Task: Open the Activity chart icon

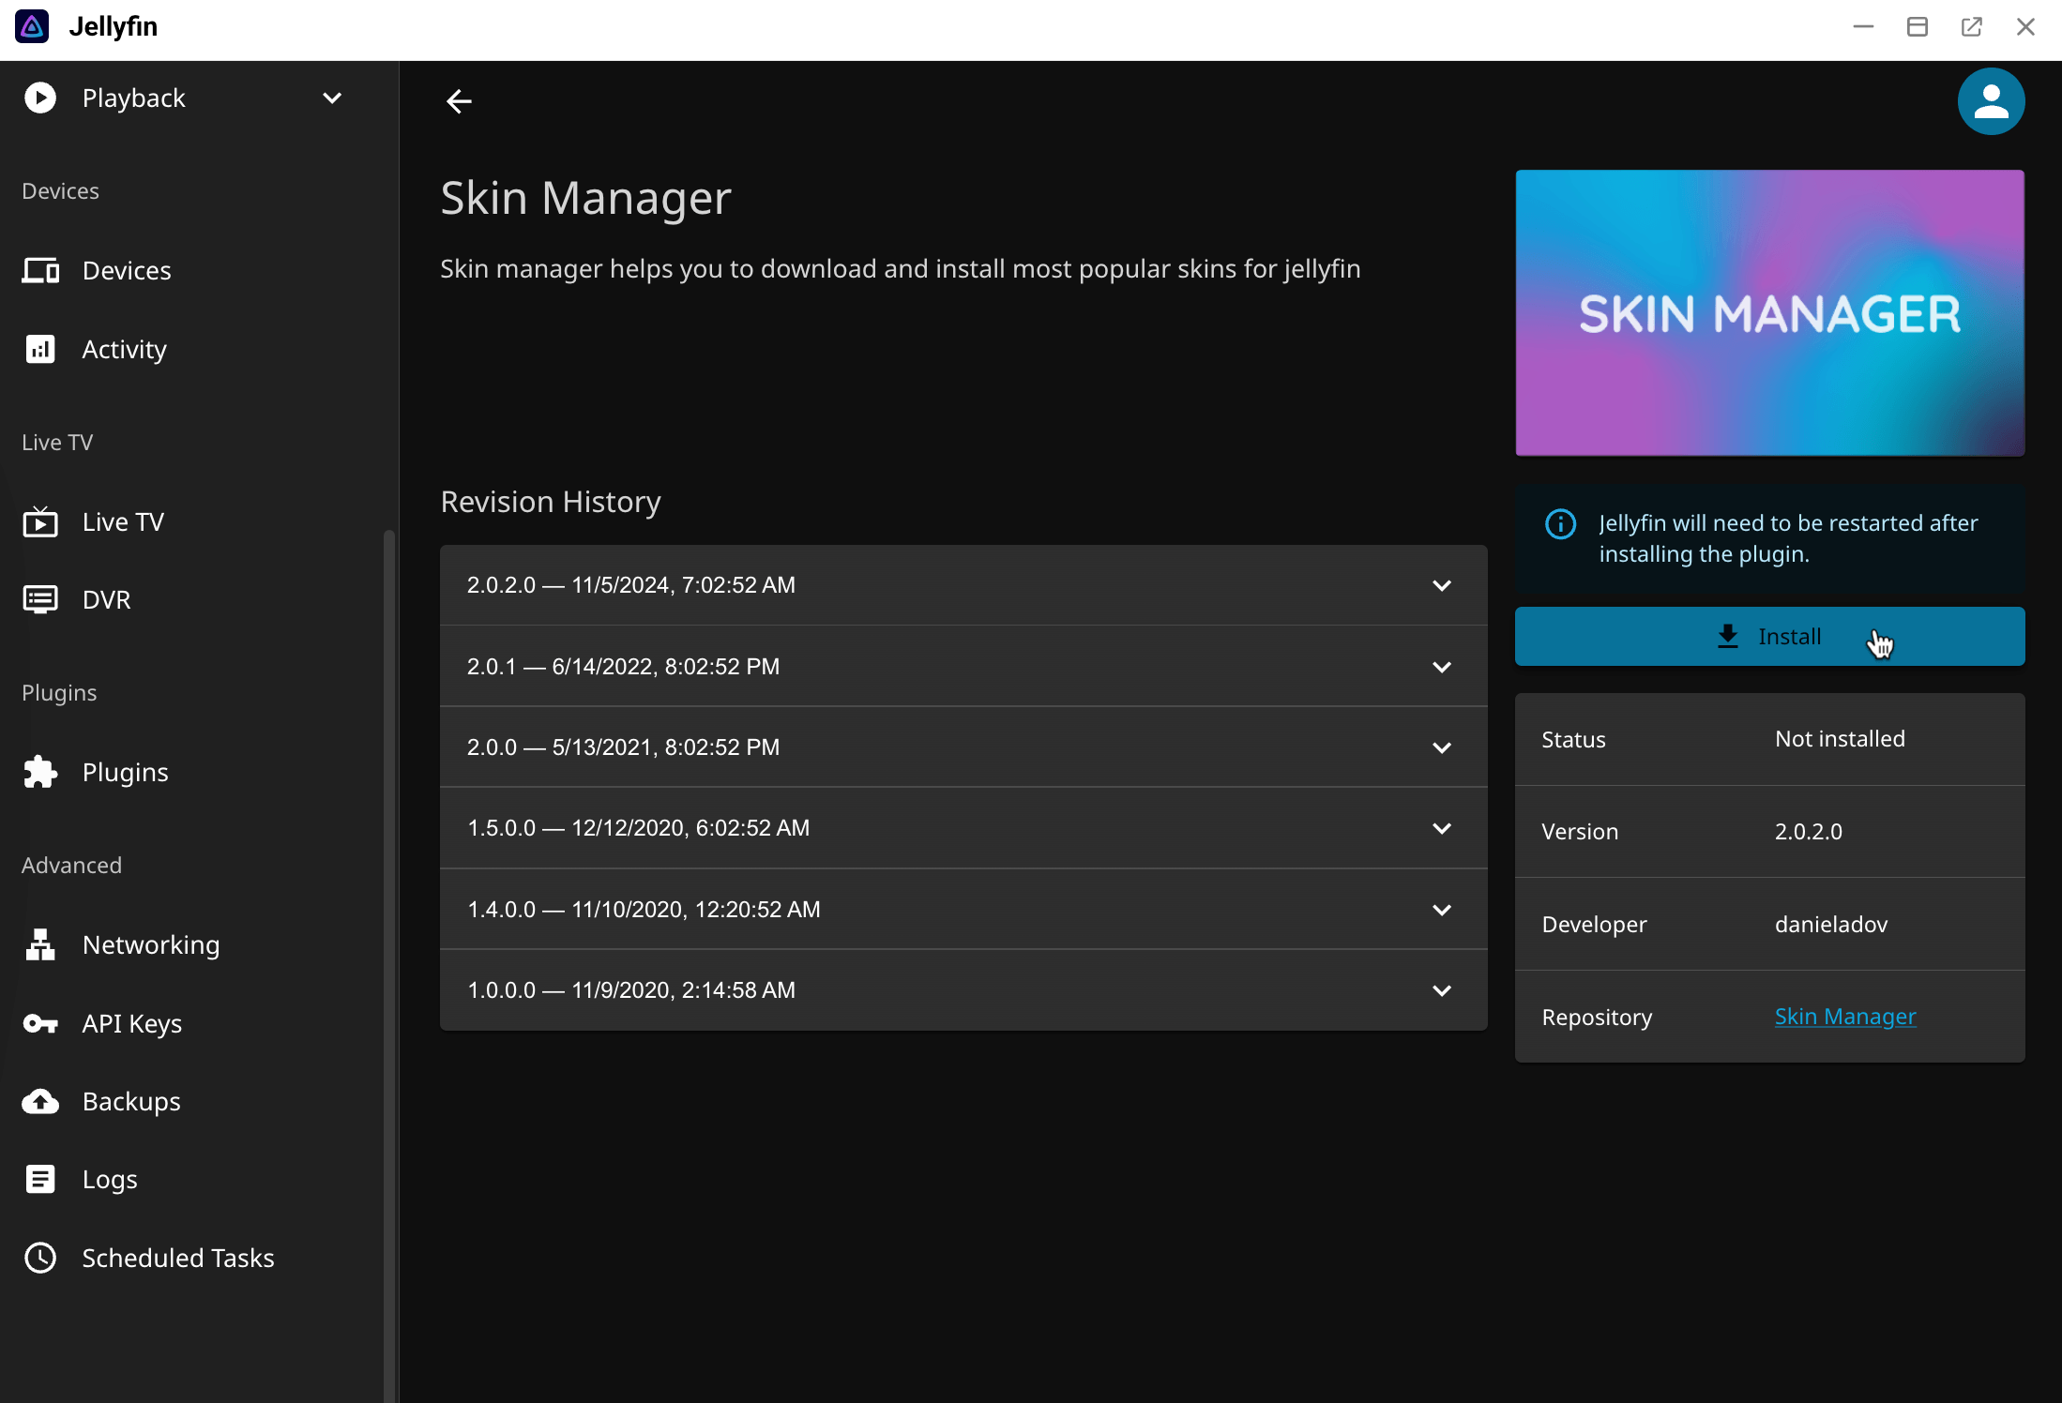Action: coord(40,349)
